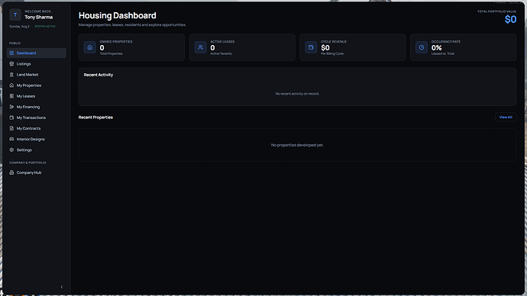Click 'No recent activity on record.' text
Screen dimensions: 527x296
tap(297, 94)
